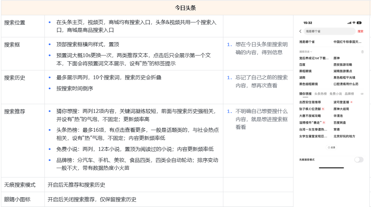Select history item 百度

[302, 65]
